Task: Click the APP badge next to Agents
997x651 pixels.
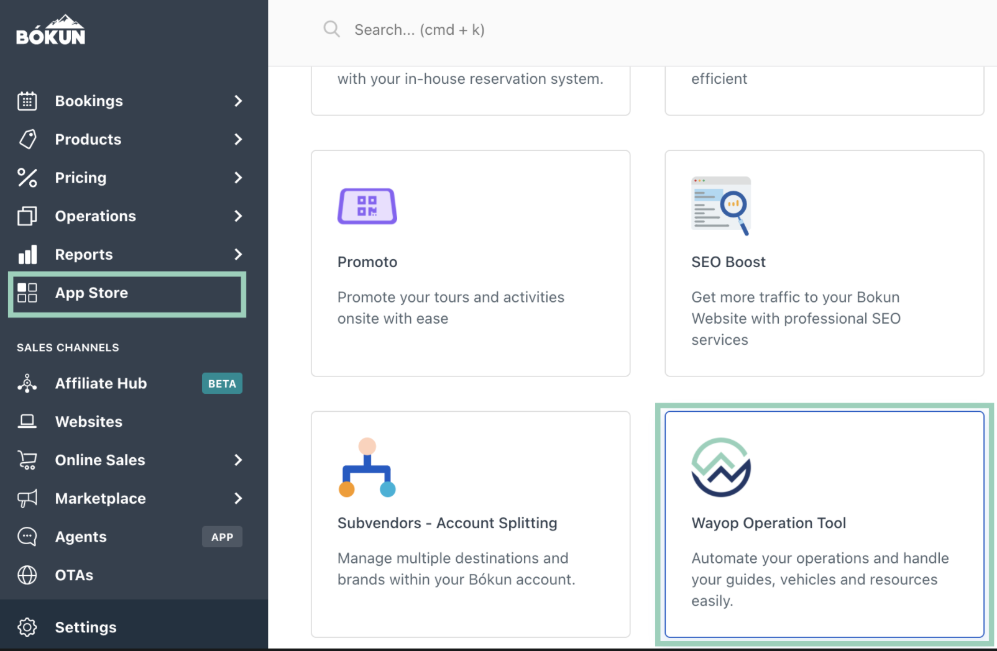Action: click(222, 537)
